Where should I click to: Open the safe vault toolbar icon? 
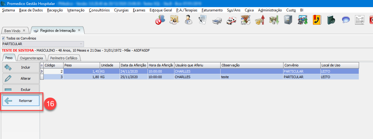[288, 20]
